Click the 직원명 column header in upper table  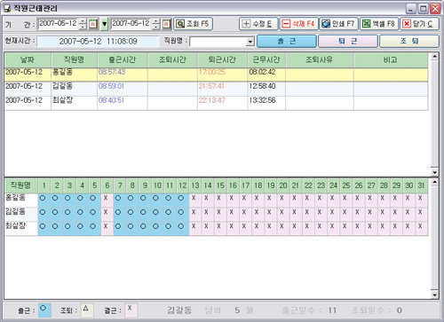(74, 60)
